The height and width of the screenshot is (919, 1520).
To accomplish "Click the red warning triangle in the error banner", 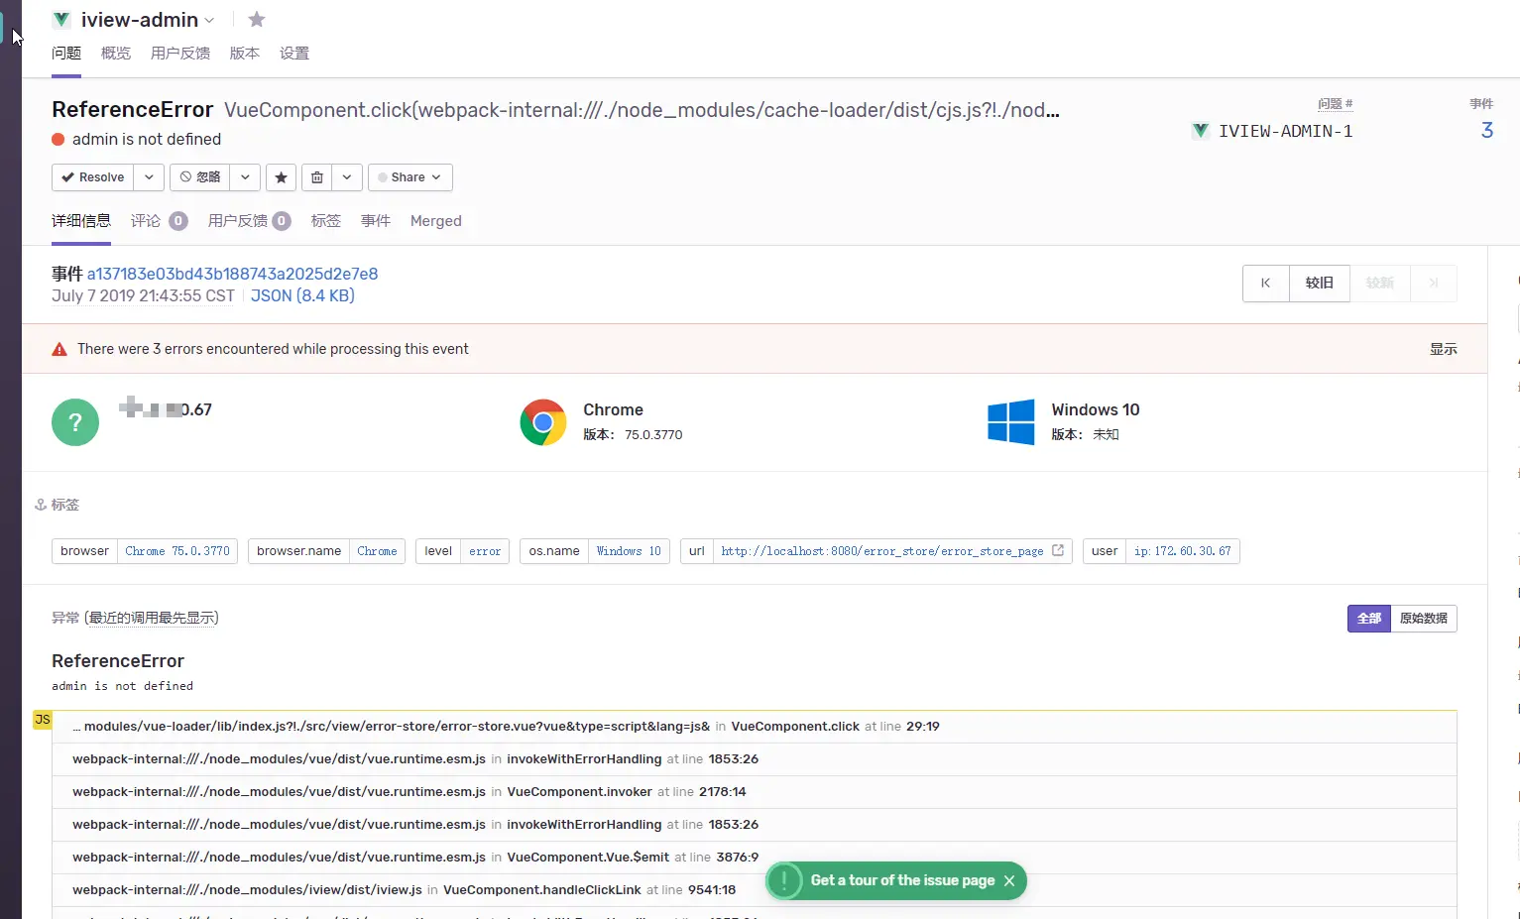I will click(x=59, y=349).
